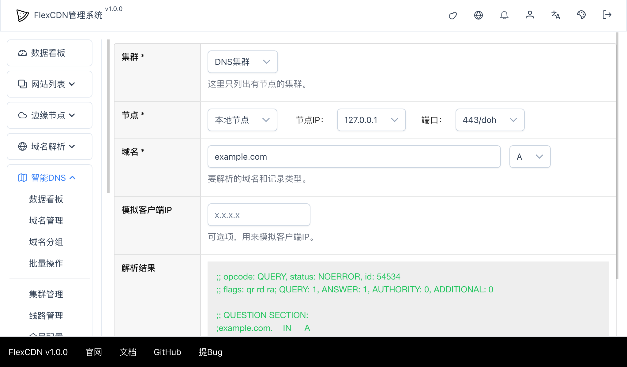The height and width of the screenshot is (367, 627).
Task: Open the DNS集群 cluster dropdown
Action: (x=242, y=62)
